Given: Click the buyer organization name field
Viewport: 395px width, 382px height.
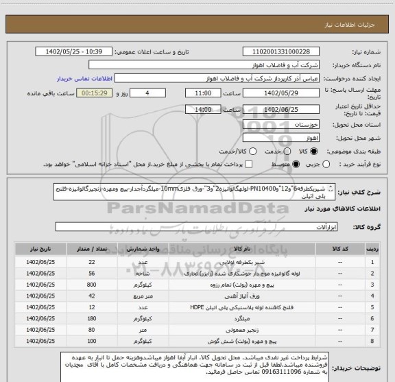Looking at the screenshot, I should tap(204, 65).
